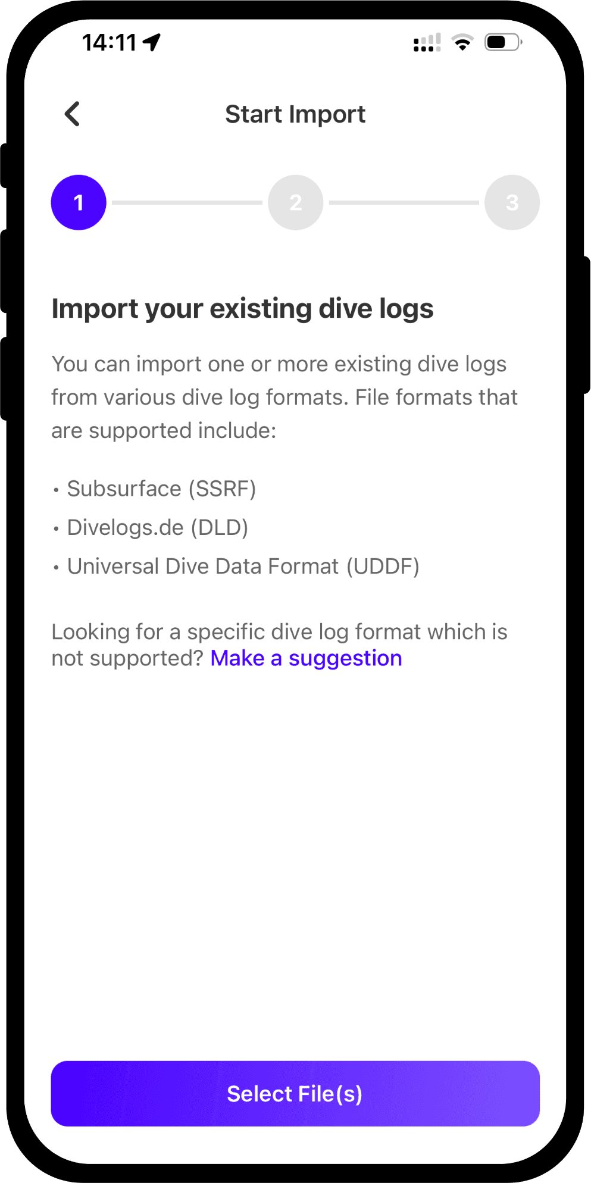This screenshot has height=1183, width=591.
Task: Select the Universal Dive Data Format (UDDF) item
Action: coord(243,566)
